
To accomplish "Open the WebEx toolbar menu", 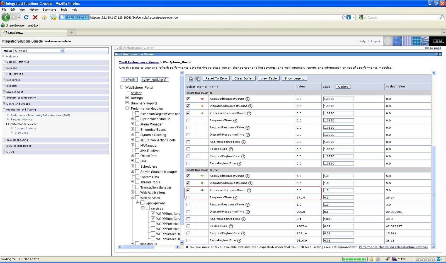I will (33, 25).
